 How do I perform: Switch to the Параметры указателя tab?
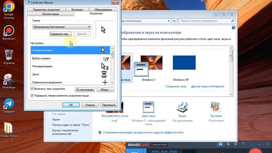click(46, 10)
